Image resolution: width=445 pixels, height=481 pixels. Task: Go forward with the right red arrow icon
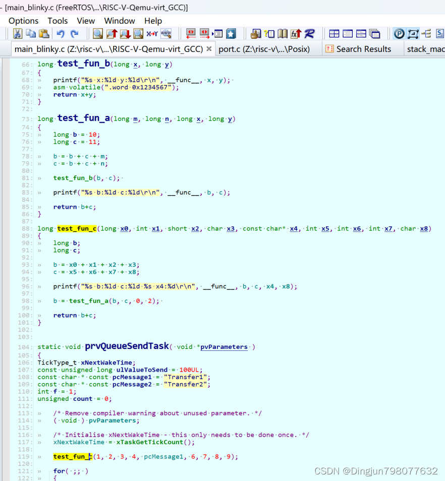pyautogui.click(x=204, y=33)
